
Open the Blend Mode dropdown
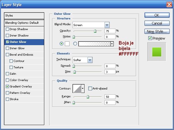click(107, 25)
